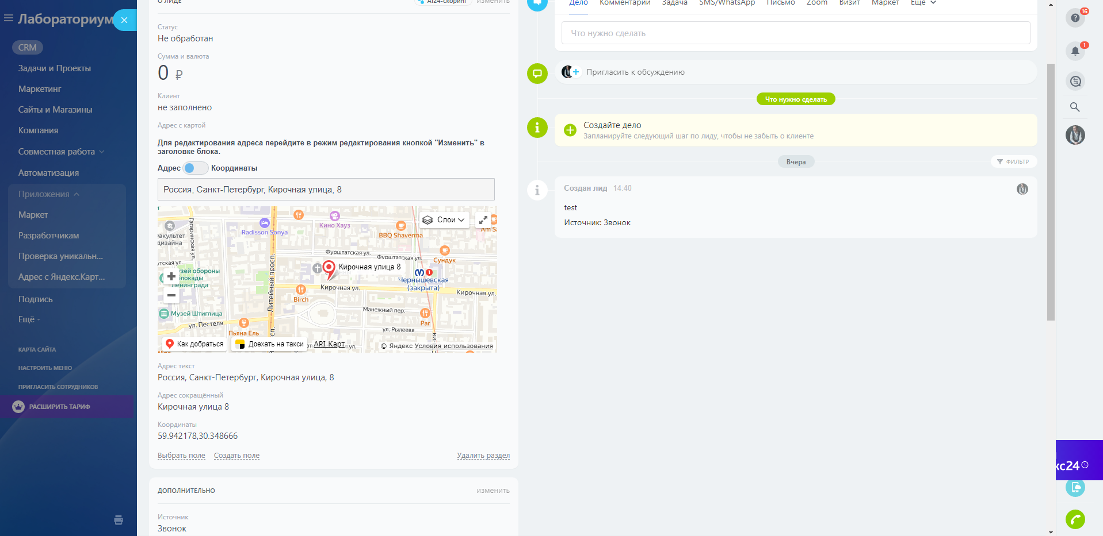Click the help question mark icon
The height and width of the screenshot is (536, 1103).
click(1075, 18)
